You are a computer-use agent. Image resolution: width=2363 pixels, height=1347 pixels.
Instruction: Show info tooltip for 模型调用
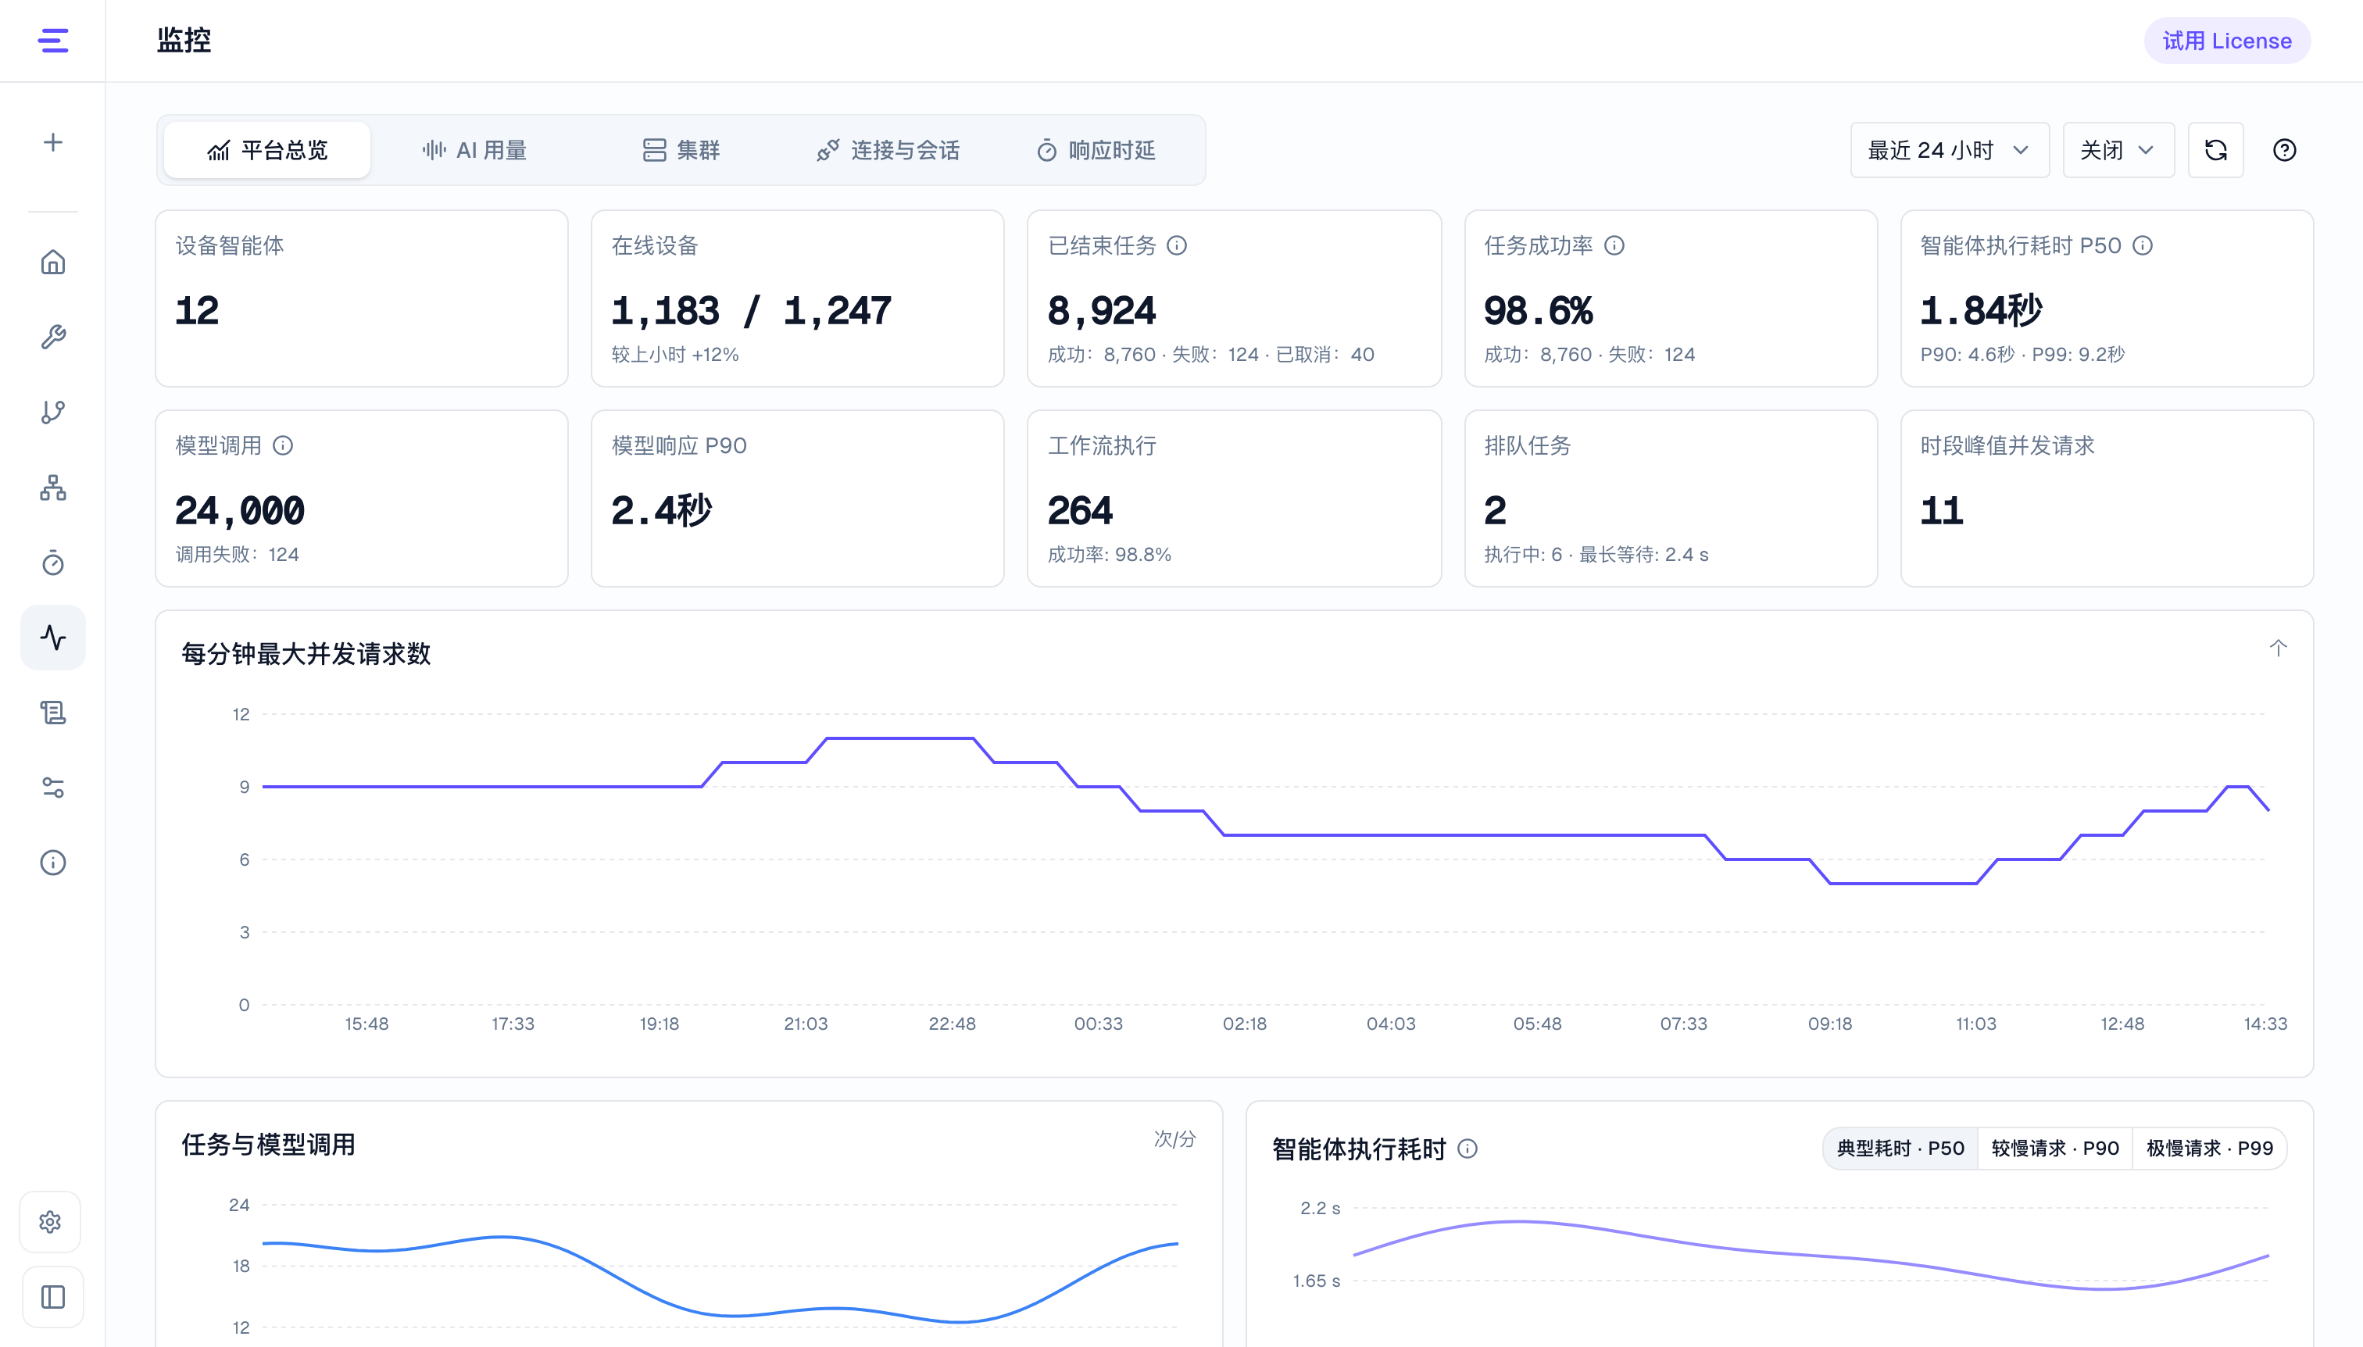tap(283, 446)
